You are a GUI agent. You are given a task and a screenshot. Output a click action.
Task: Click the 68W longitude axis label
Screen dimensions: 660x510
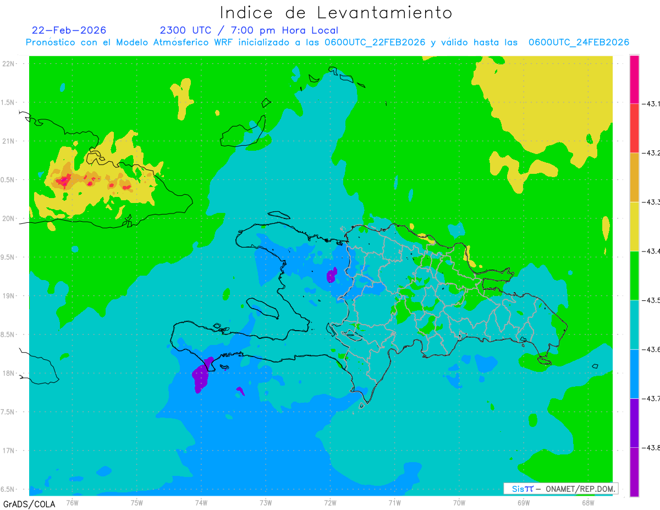588,502
